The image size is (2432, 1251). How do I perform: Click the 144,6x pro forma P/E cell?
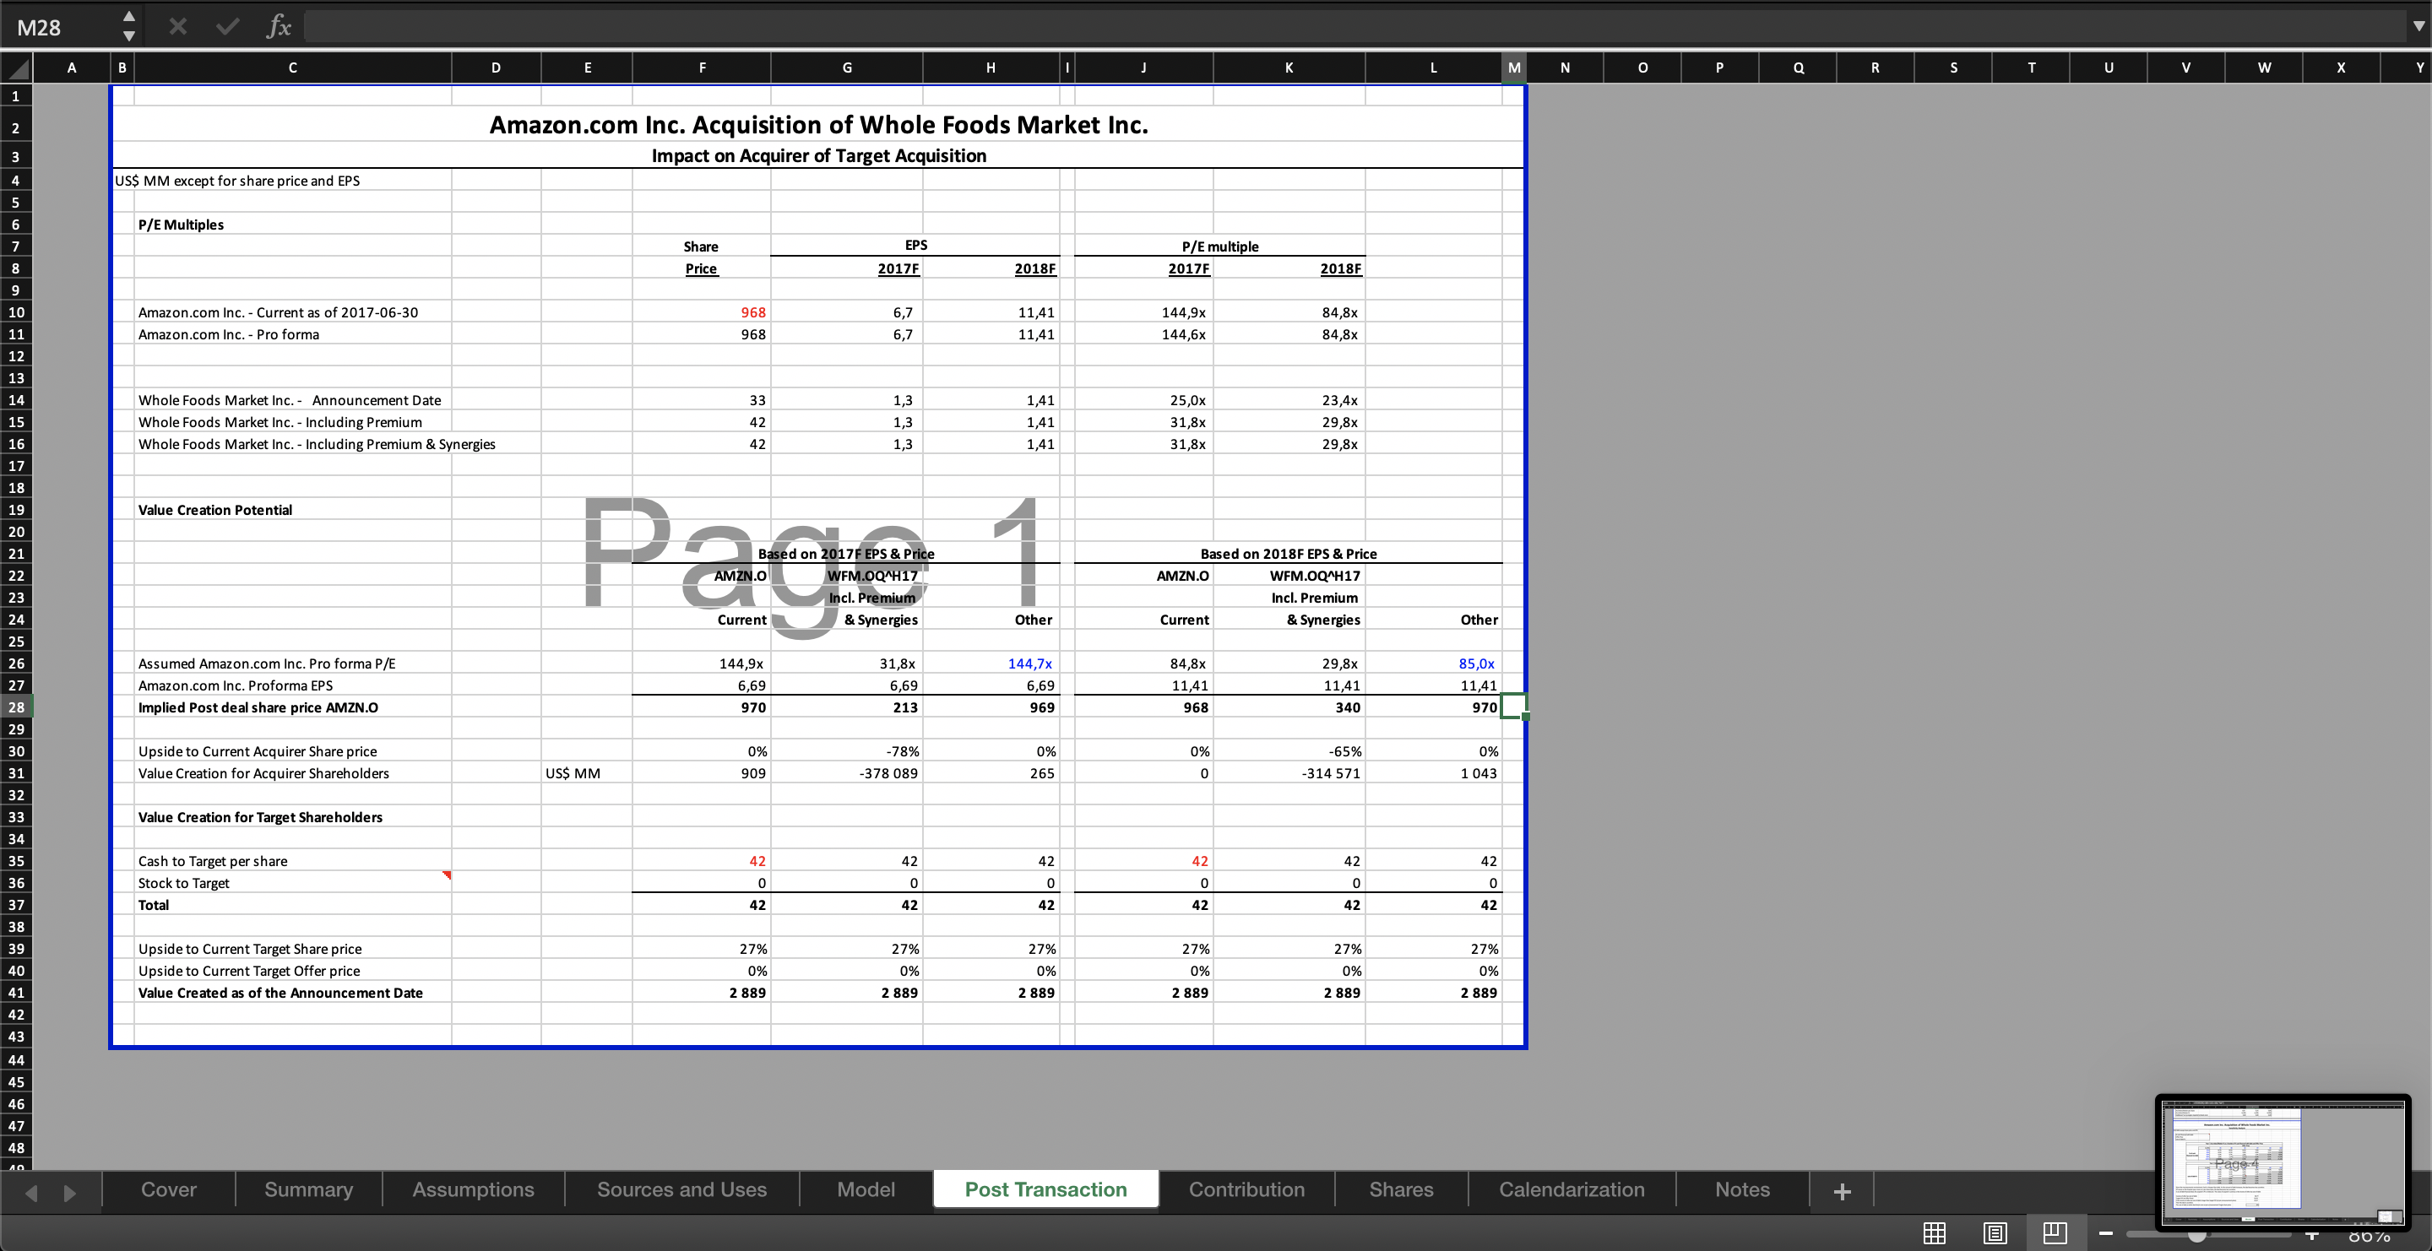point(1143,334)
